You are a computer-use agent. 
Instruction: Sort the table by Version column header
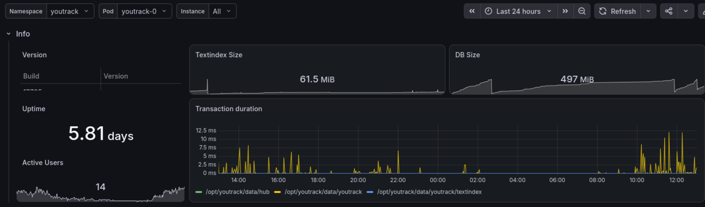[116, 76]
